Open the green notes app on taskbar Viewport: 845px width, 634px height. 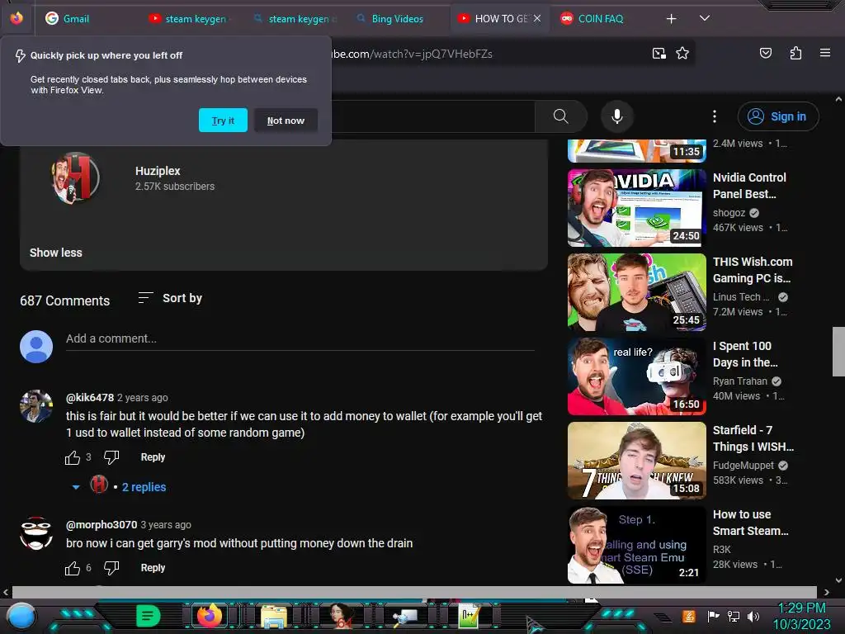pyautogui.click(x=148, y=616)
